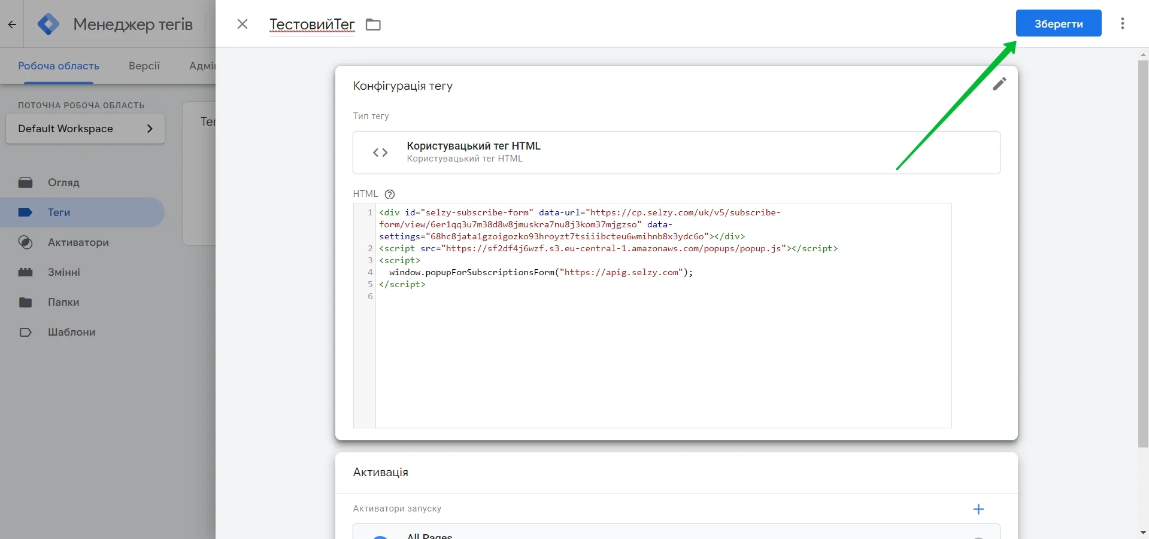Click the popup.js script source line

(x=608, y=248)
